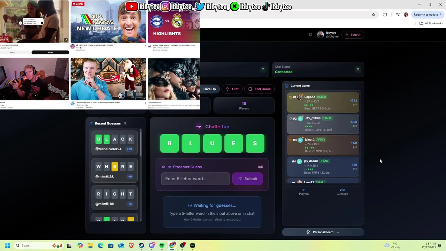
Task: Open Brave browser from the taskbar
Action: [131, 245]
